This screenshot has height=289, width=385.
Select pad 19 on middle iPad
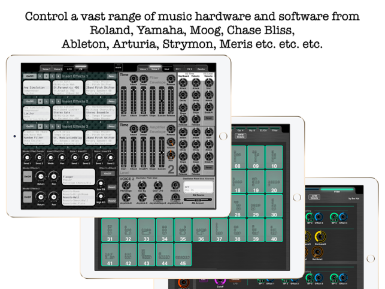click(256, 182)
